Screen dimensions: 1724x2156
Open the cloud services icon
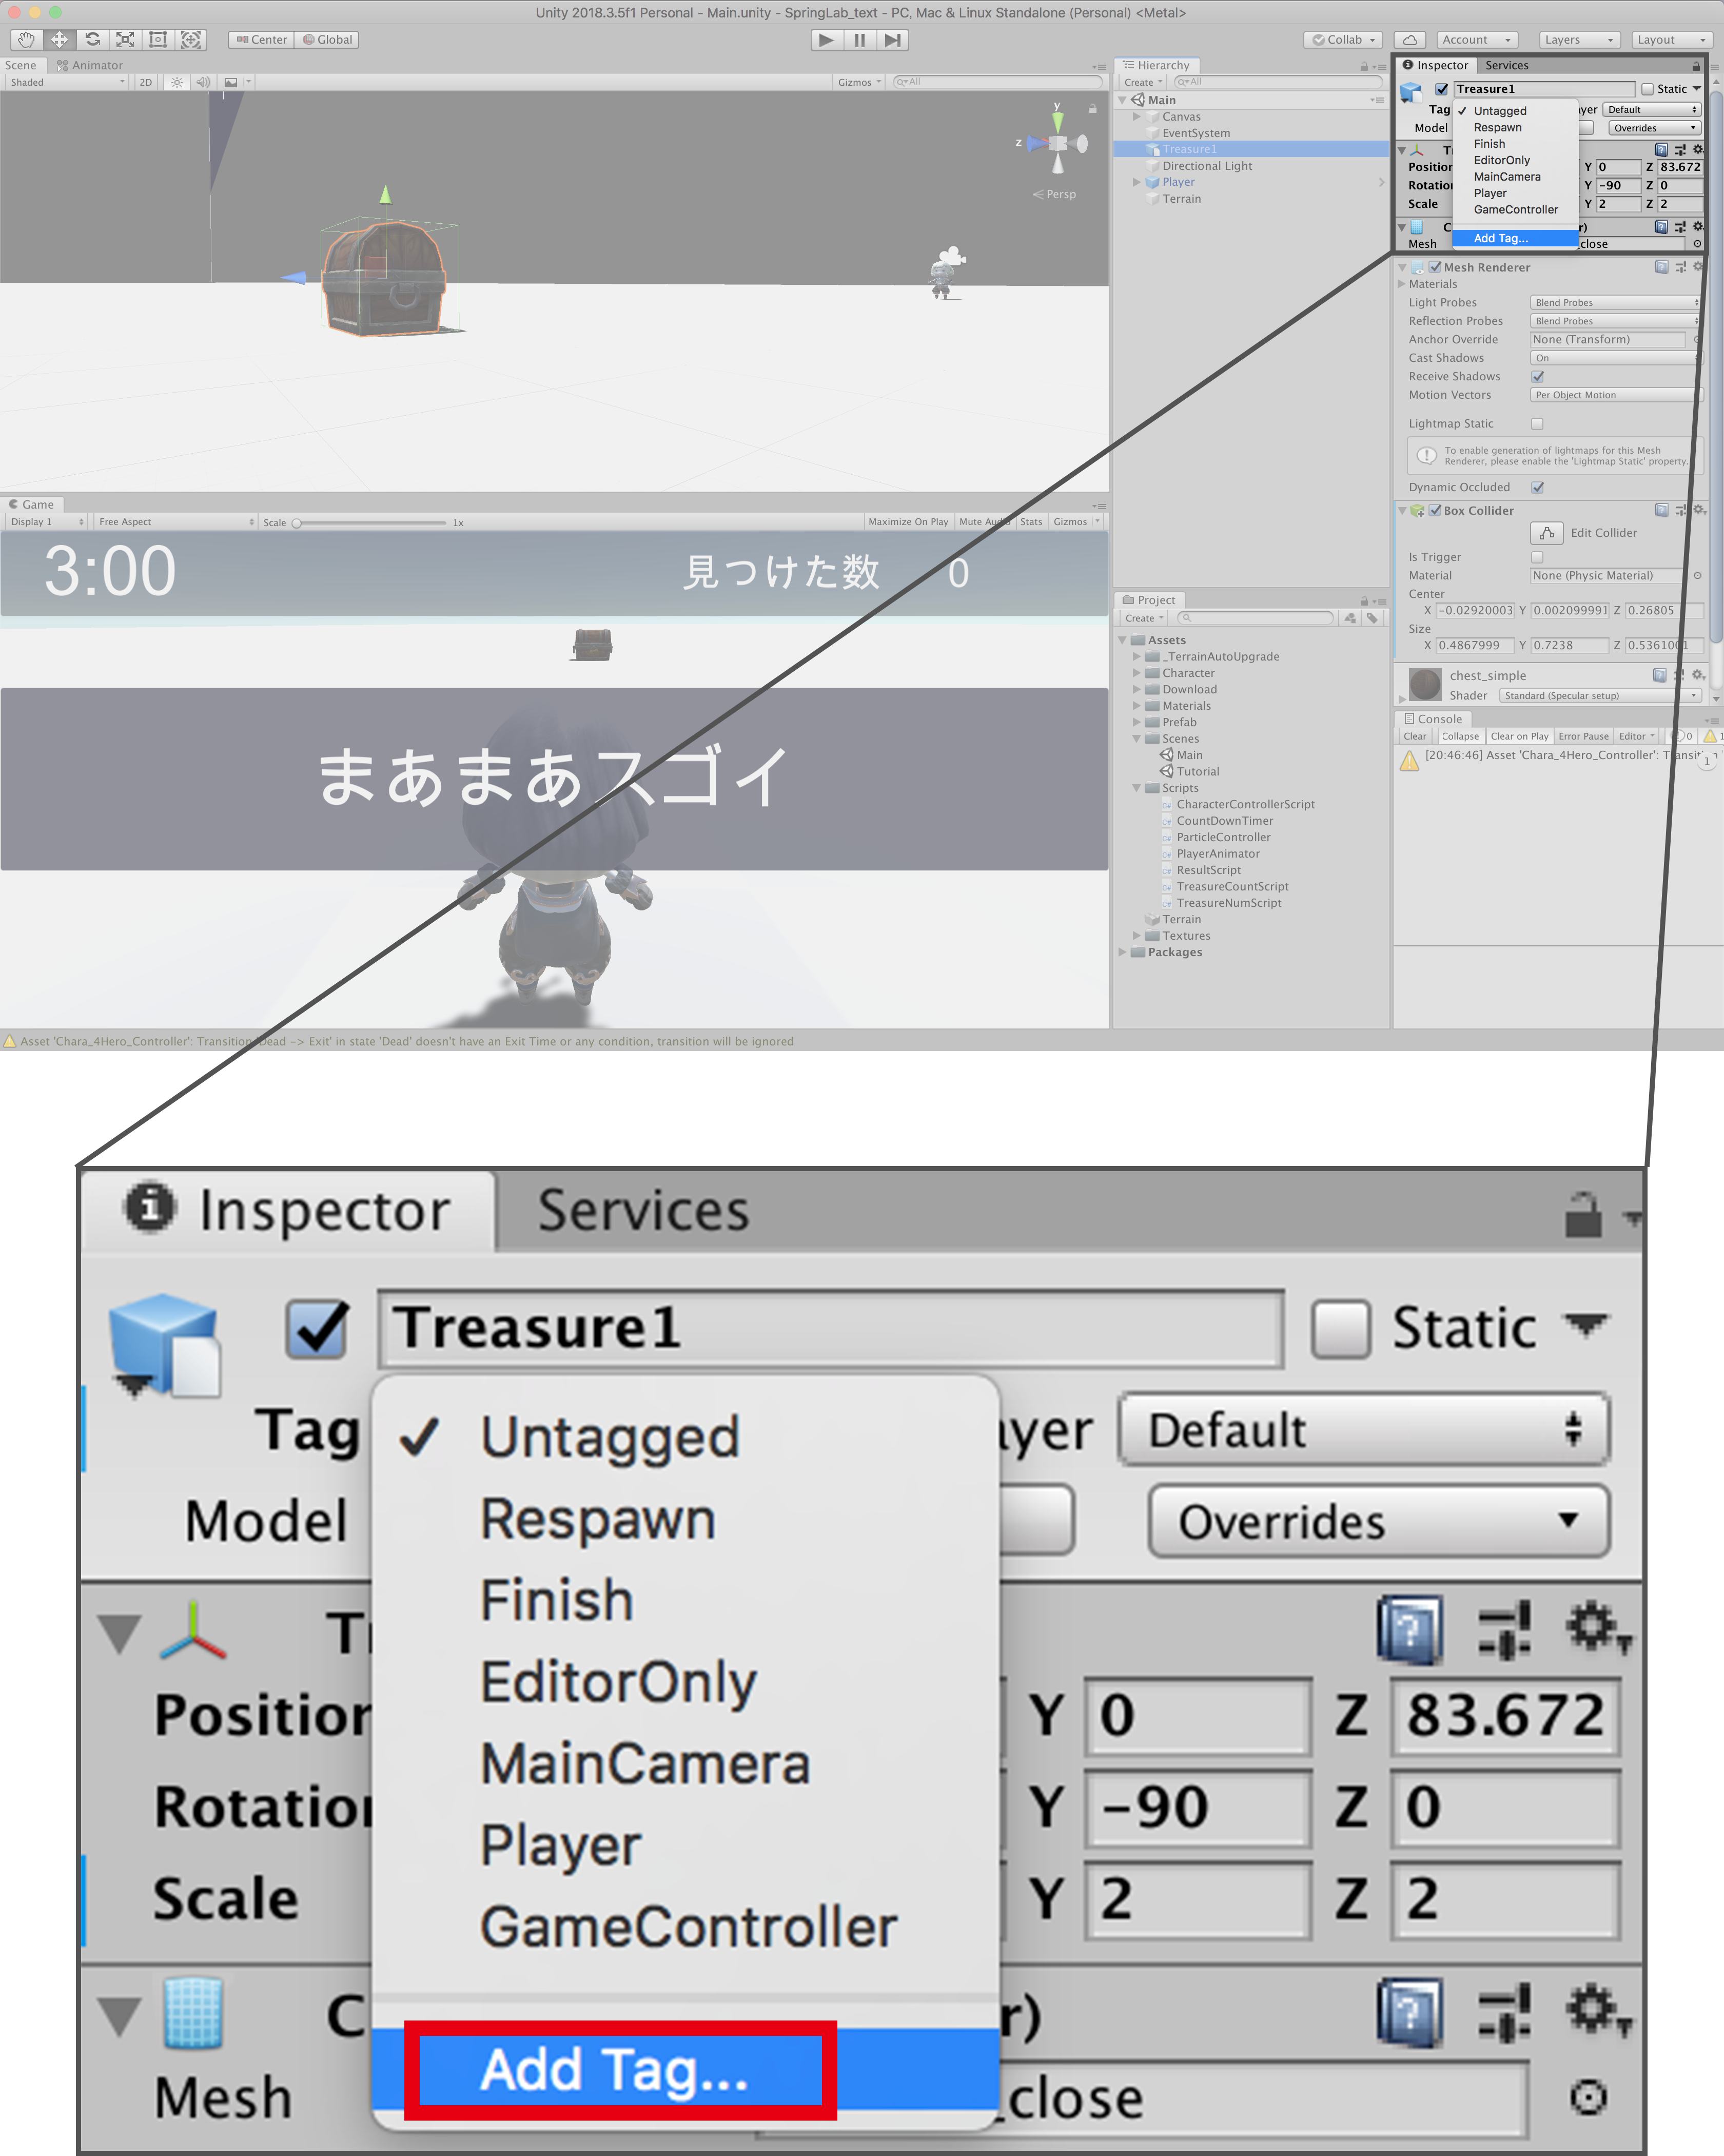[x=1409, y=40]
